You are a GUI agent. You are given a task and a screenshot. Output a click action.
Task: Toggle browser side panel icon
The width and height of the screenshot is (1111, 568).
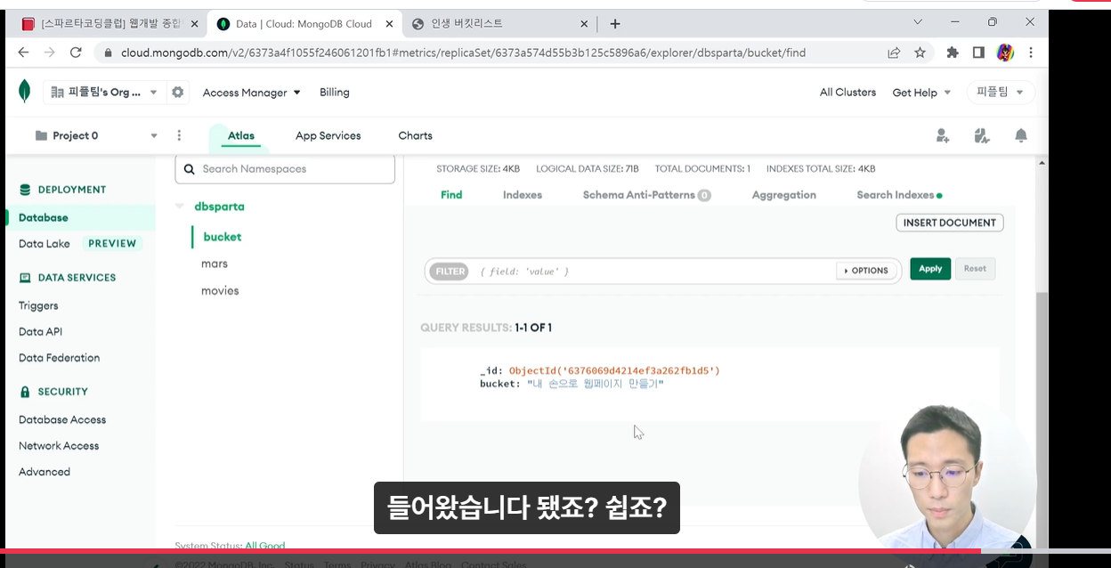click(x=978, y=53)
